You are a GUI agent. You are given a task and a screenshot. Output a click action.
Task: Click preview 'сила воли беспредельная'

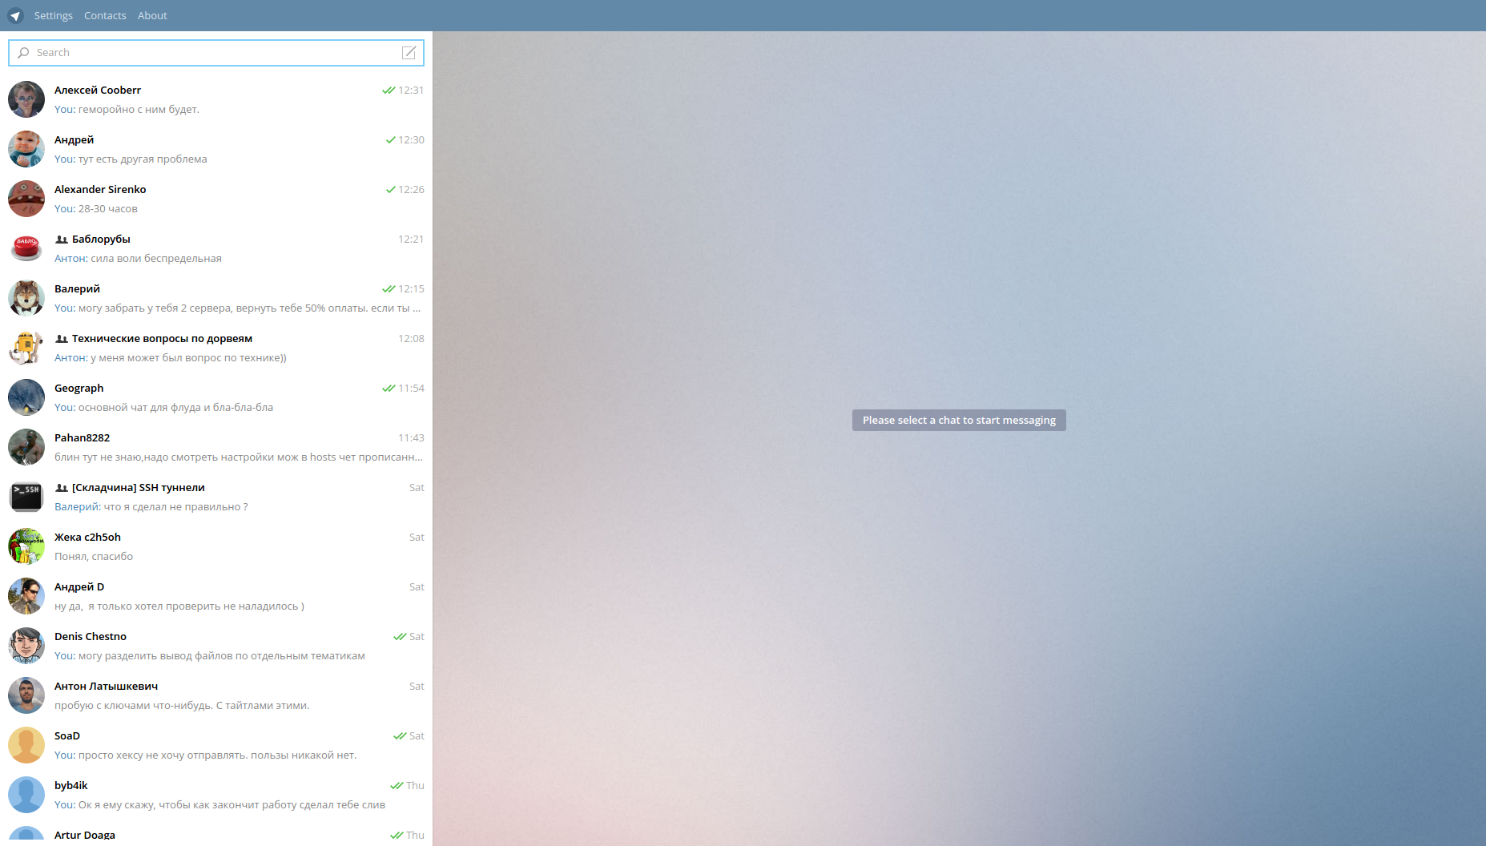point(156,259)
